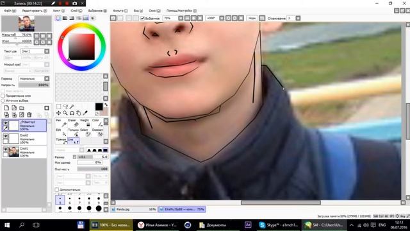Select the size 5 brush preset
This screenshot has height=231, width=410.
pos(60,200)
